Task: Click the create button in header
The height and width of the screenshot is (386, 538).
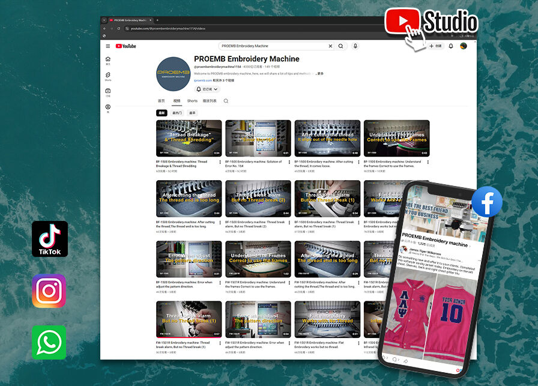Action: [435, 46]
